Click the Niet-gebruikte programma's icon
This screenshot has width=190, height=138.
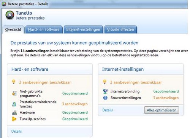(x=14, y=93)
